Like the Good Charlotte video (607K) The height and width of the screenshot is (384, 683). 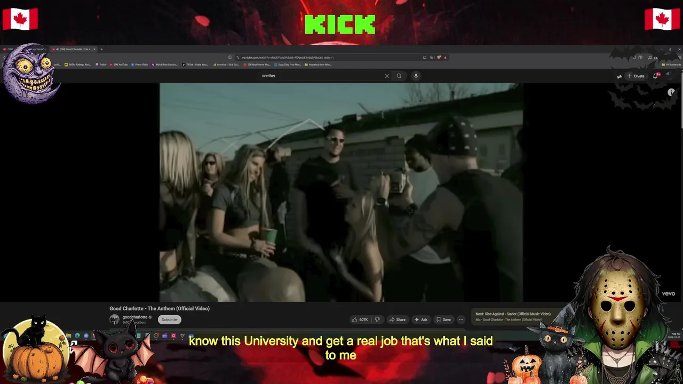[360, 319]
